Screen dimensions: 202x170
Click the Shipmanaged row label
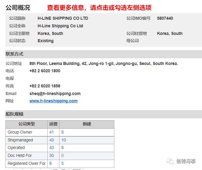tap(20, 140)
